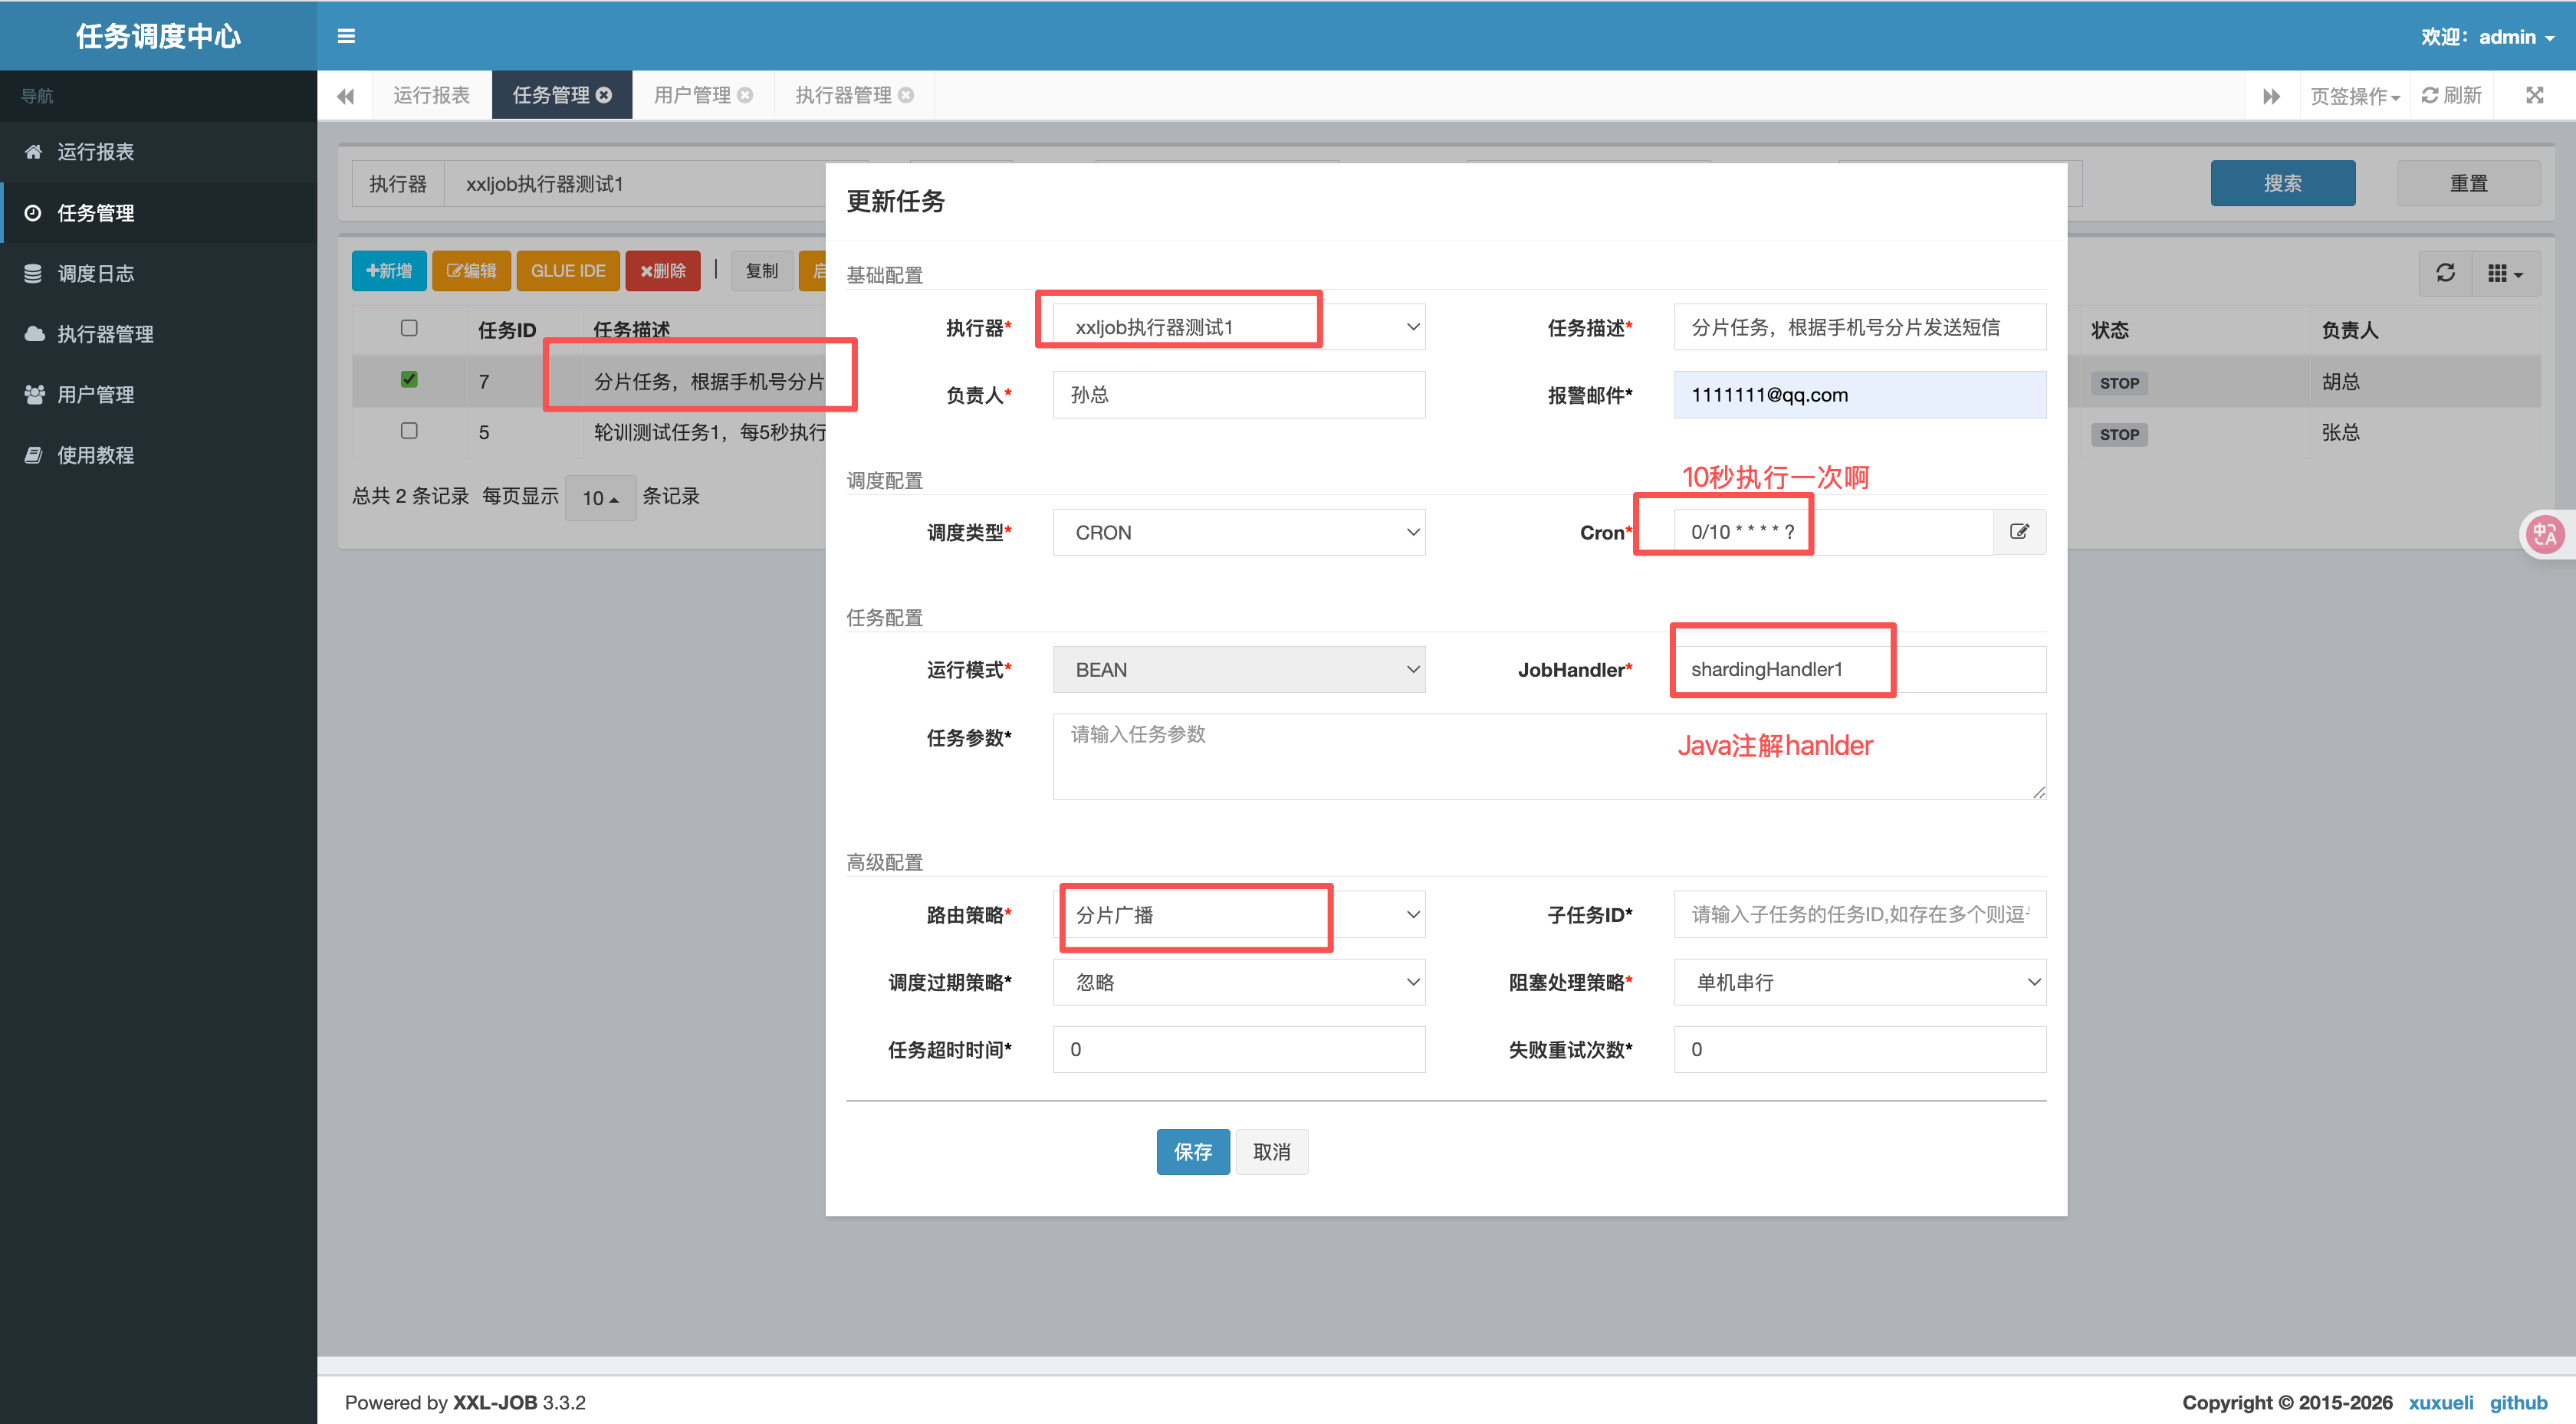Screen dimensions: 2576x1424
Task: Switch to the 执行器管理 tab
Action: (843, 95)
